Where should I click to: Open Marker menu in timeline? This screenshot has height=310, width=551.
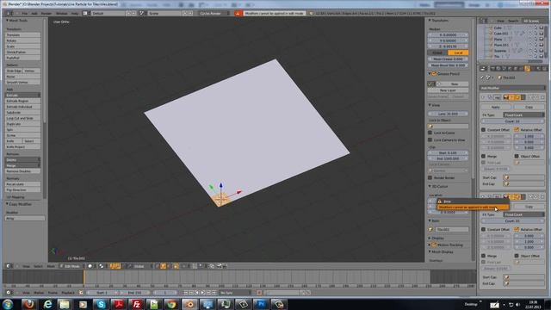pos(39,293)
